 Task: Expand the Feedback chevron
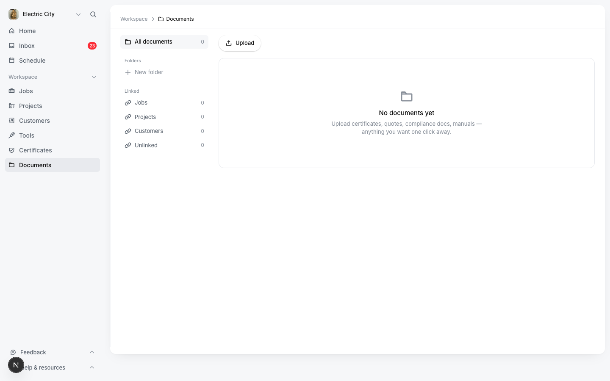[92, 352]
